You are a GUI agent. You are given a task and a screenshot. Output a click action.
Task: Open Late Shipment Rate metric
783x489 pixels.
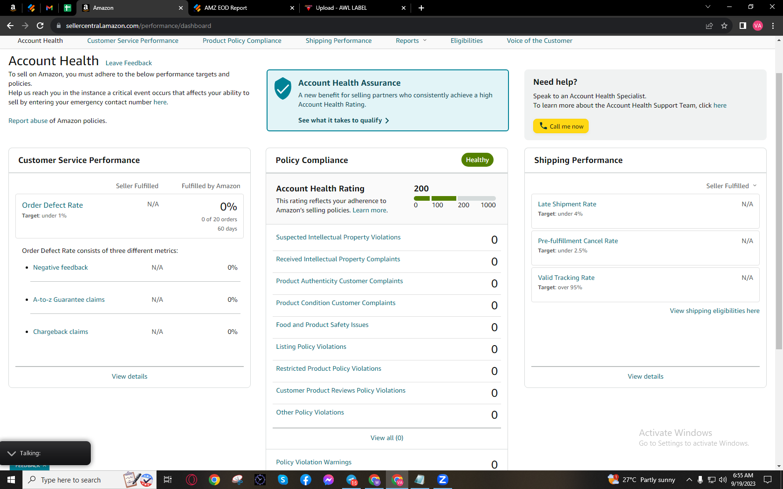tap(567, 204)
